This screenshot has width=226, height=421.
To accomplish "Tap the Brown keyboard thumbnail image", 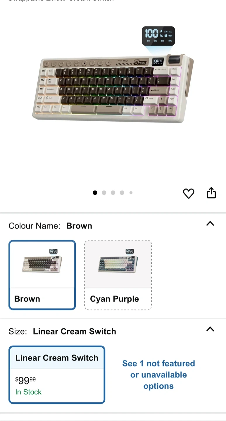I will coord(42,261).
